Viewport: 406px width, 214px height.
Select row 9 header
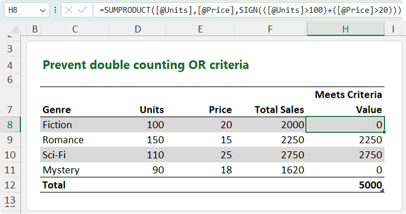[10, 140]
